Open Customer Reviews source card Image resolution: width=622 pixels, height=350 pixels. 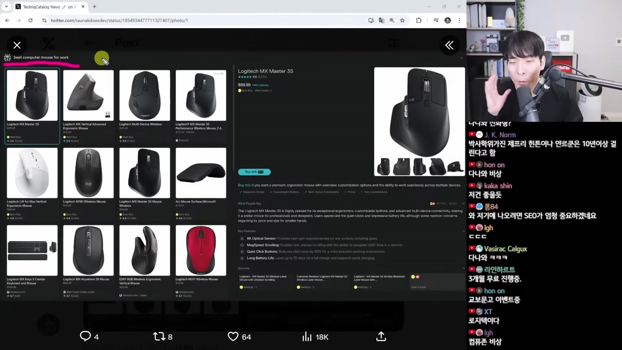pos(322,281)
